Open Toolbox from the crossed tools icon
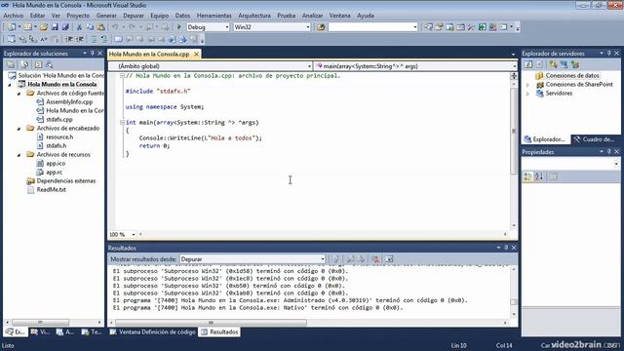The height and width of the screenshot is (351, 624). click(471, 27)
